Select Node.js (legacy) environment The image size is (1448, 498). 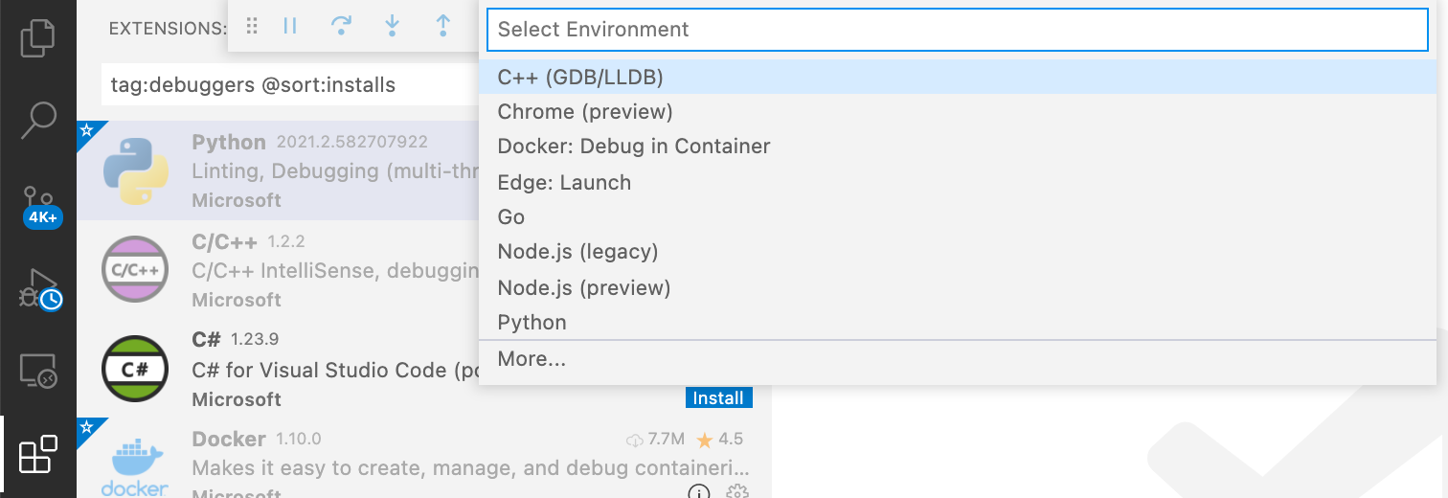(577, 252)
